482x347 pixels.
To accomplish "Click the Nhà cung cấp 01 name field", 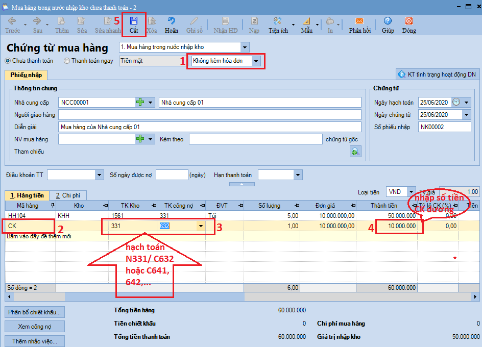I will pos(260,103).
